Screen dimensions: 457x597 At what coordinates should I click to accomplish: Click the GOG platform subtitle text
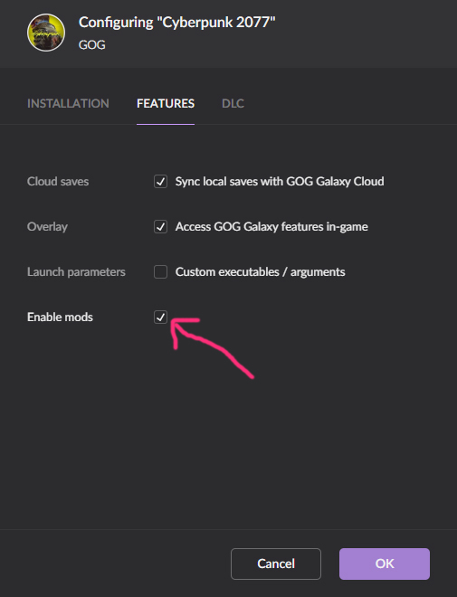point(91,45)
